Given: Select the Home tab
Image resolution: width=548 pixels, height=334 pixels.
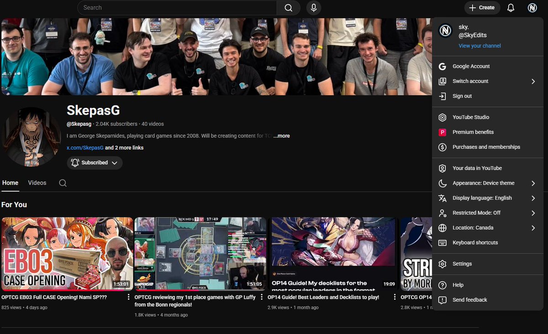Looking at the screenshot, I should (10, 183).
